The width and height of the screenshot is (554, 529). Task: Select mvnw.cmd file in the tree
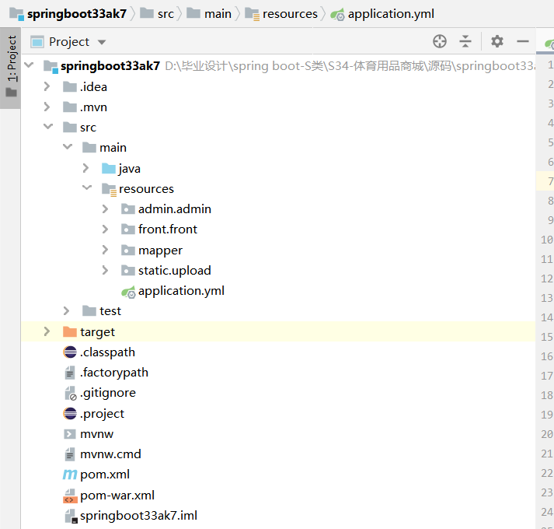pos(110,454)
